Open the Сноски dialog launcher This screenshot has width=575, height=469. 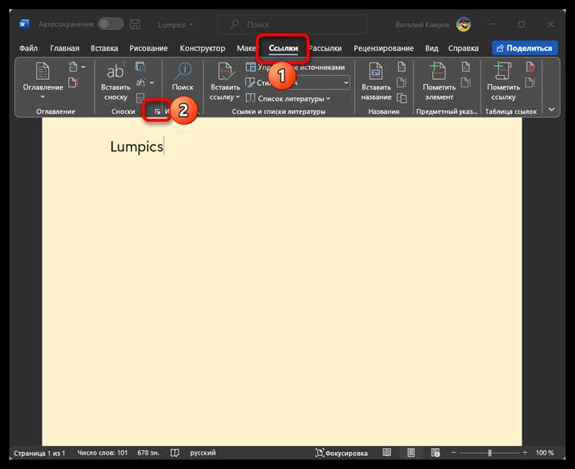(157, 111)
